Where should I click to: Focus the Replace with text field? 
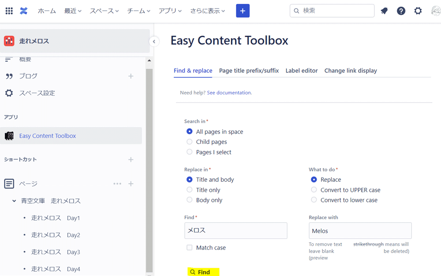[x=360, y=231]
